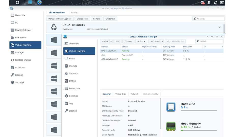Sort the table by Host CPU column

pyautogui.click(x=187, y=47)
